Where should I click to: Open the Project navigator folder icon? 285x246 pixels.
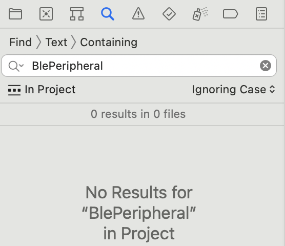coord(15,14)
